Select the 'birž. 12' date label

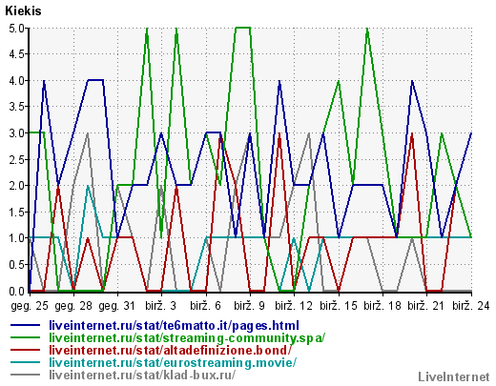click(294, 306)
